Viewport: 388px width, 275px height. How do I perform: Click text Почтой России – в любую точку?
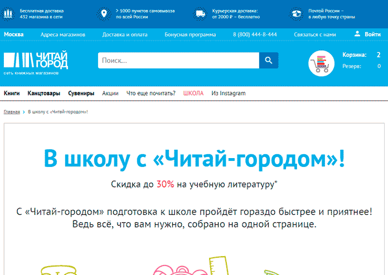tap(332, 14)
